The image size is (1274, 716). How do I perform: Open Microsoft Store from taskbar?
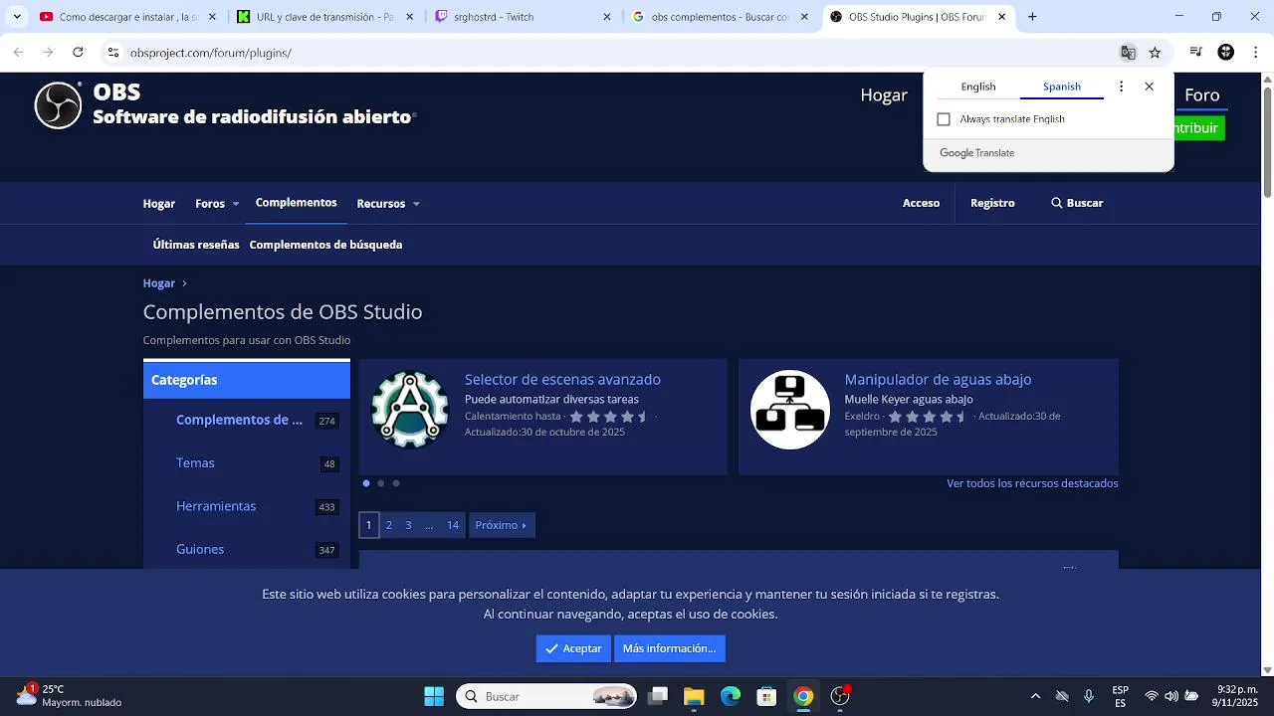coord(766,696)
